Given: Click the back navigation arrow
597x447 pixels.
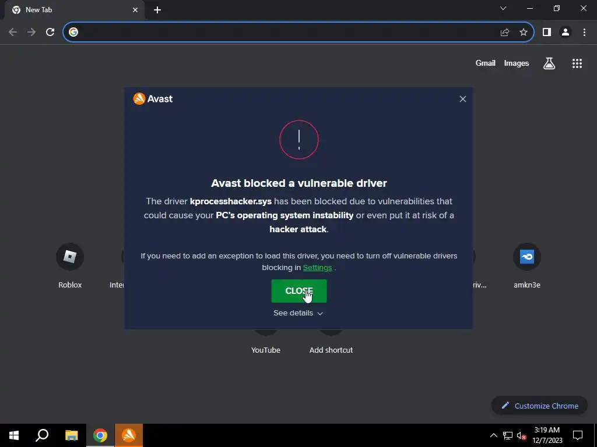Looking at the screenshot, I should tap(13, 32).
